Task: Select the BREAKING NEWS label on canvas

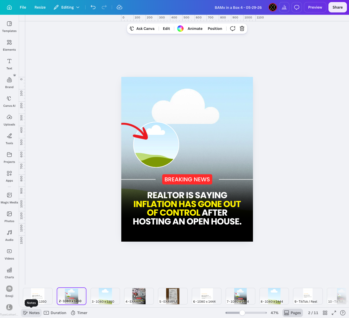Action: [187, 179]
